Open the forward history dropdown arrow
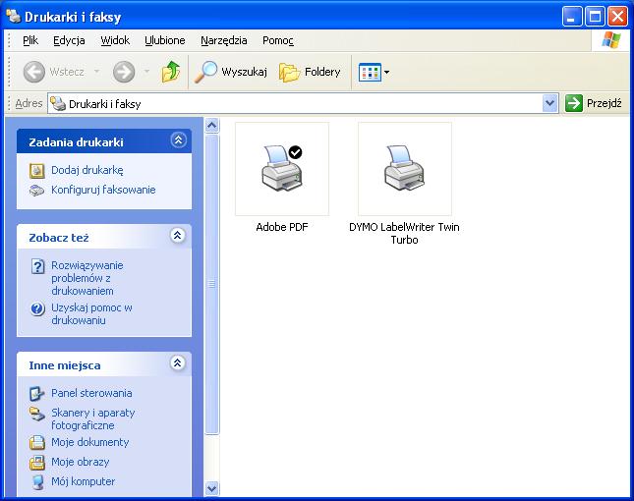Screen dimensions: 634x501 click(x=146, y=72)
